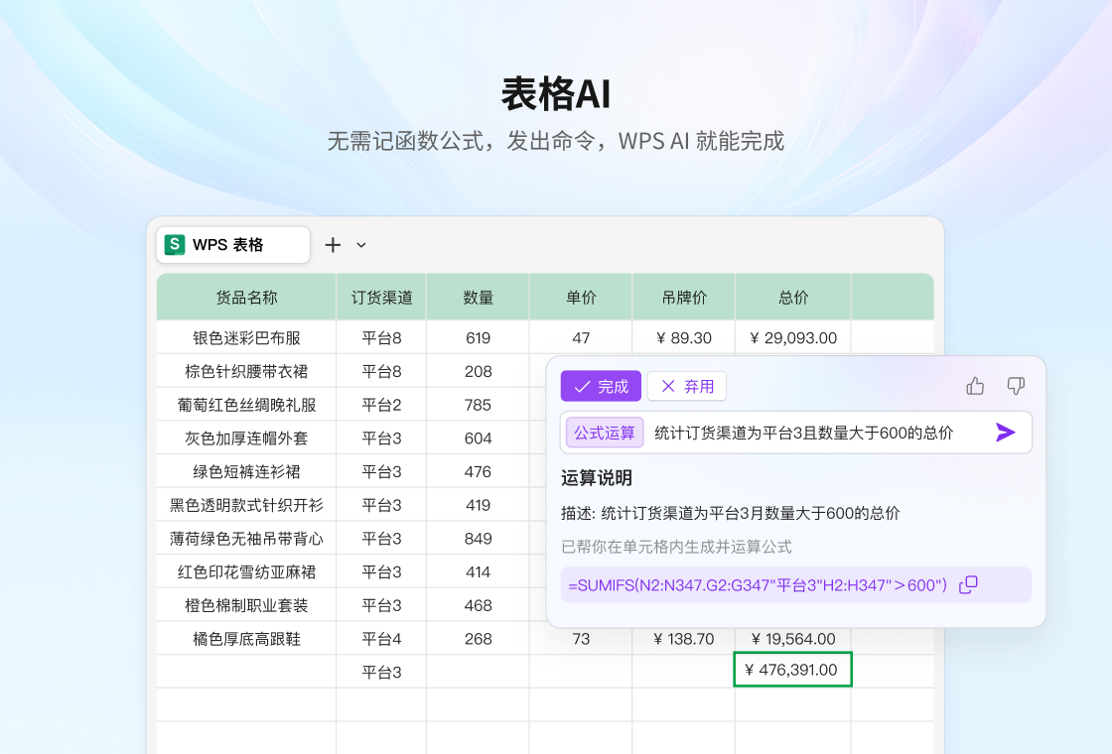
Task: Click 完成 to accept the formula
Action: coord(601,386)
